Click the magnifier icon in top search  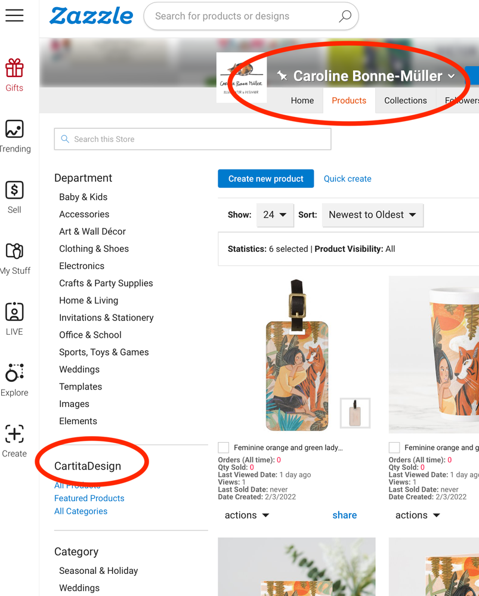[x=345, y=17]
